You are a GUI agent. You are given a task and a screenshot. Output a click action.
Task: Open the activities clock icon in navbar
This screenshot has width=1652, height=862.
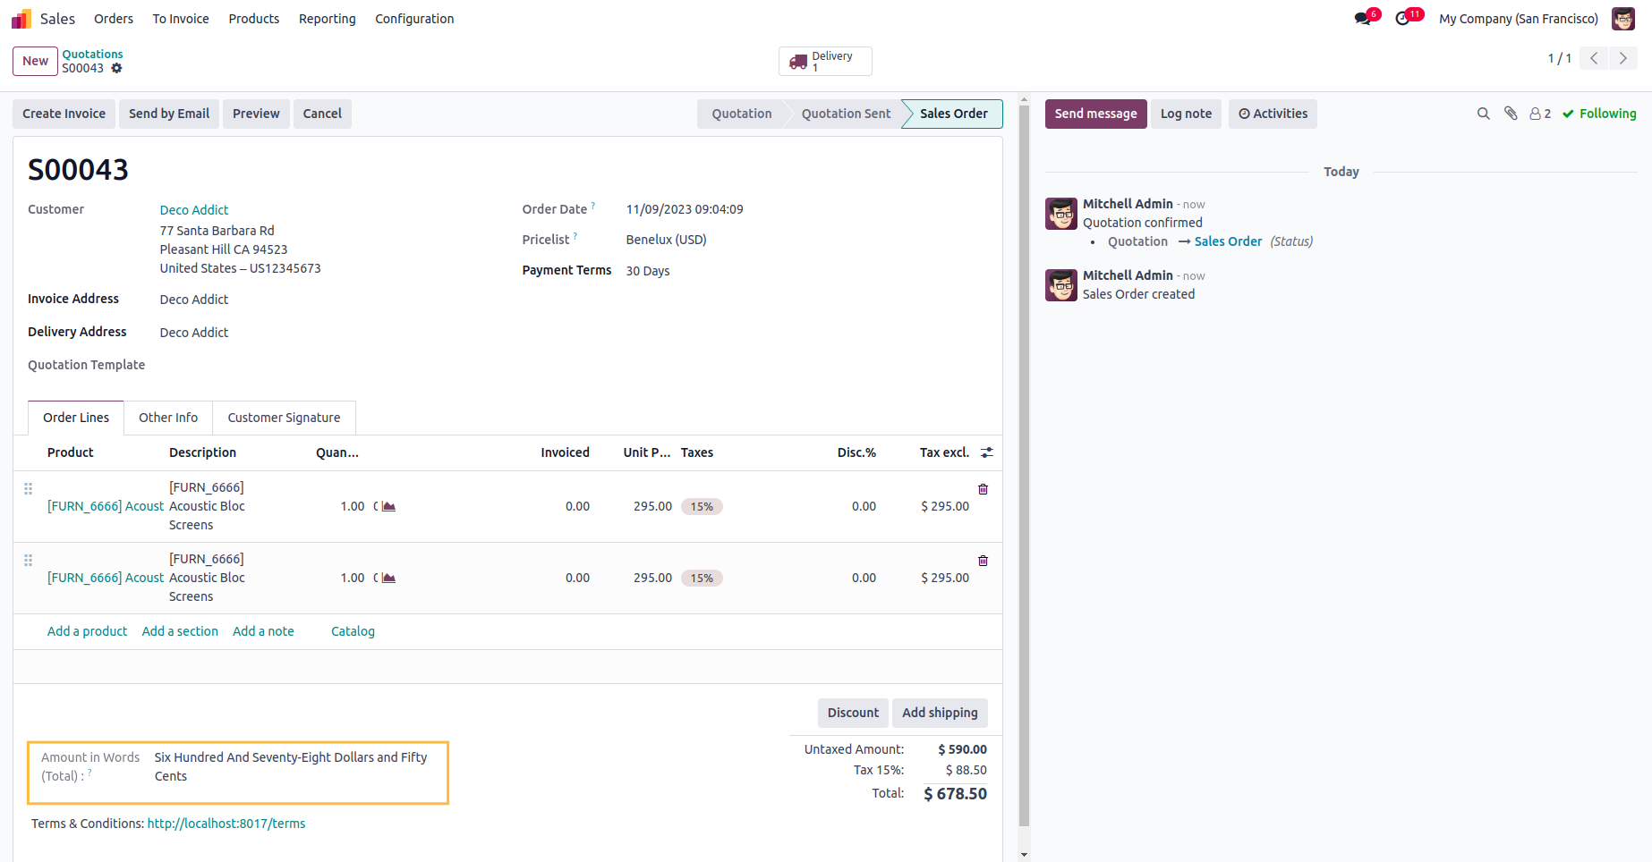point(1402,19)
